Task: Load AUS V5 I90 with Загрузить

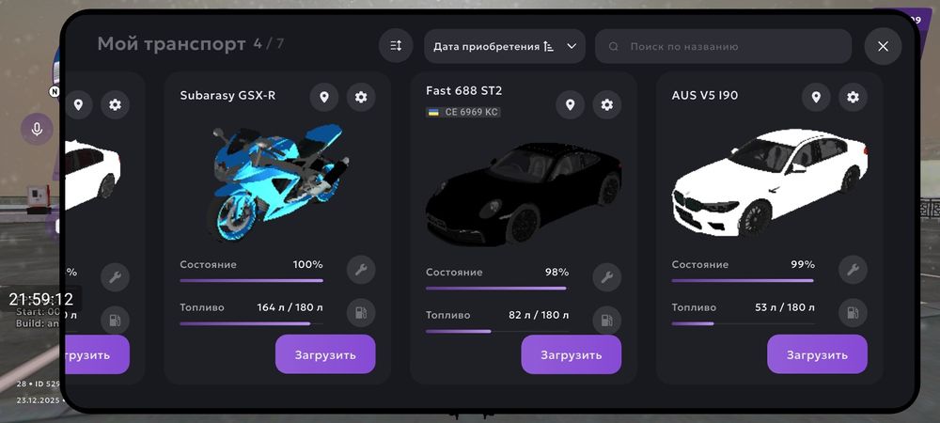Action: [x=817, y=354]
